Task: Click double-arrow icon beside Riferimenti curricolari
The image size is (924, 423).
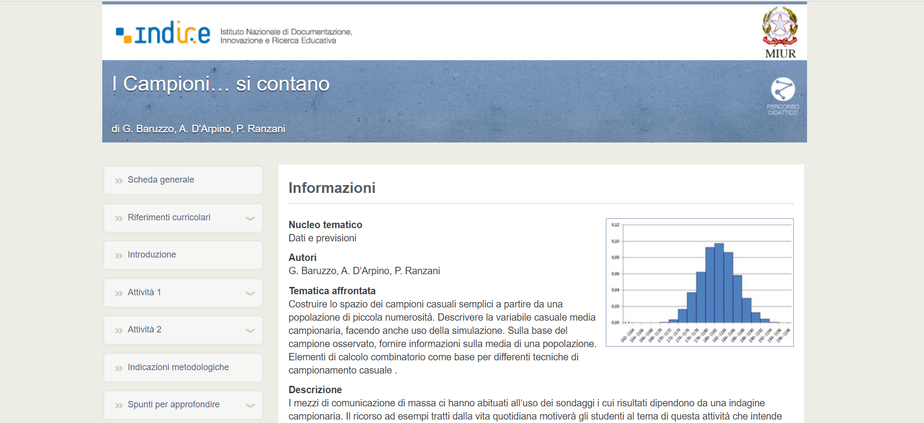Action: click(118, 218)
